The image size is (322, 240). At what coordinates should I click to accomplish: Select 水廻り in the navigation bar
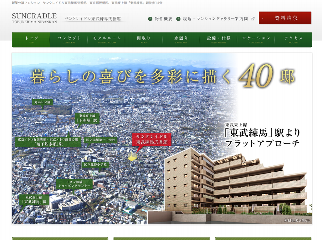tap(181, 40)
